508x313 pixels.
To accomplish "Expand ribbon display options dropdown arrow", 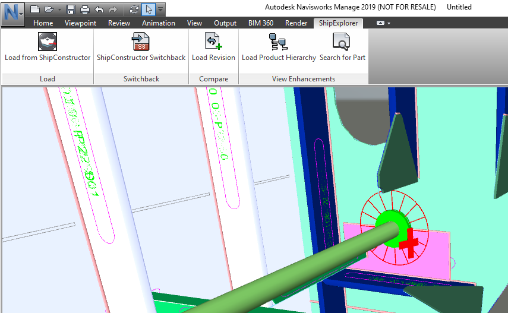I will (x=389, y=23).
